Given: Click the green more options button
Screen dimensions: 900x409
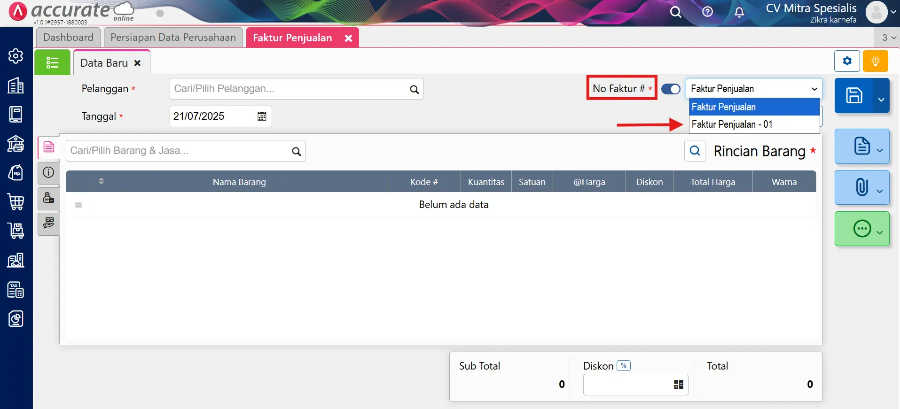Looking at the screenshot, I should 861,229.
